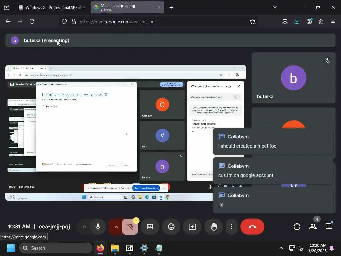Leave call with red hang-up button
The height and width of the screenshot is (256, 341).
pos(252,227)
